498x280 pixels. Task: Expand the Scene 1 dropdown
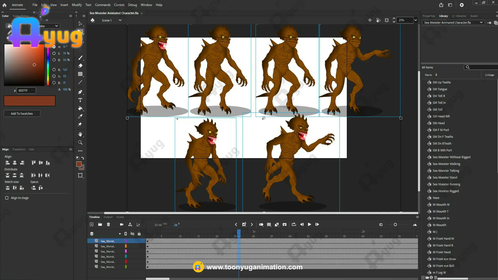point(120,20)
